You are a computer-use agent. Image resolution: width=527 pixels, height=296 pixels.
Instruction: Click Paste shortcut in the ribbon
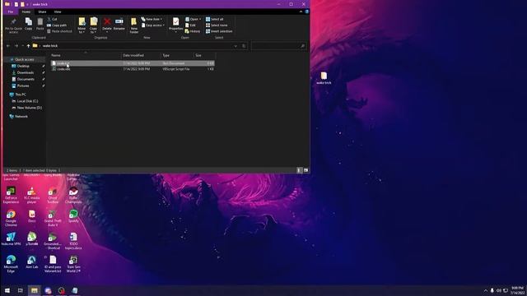tap(59, 31)
